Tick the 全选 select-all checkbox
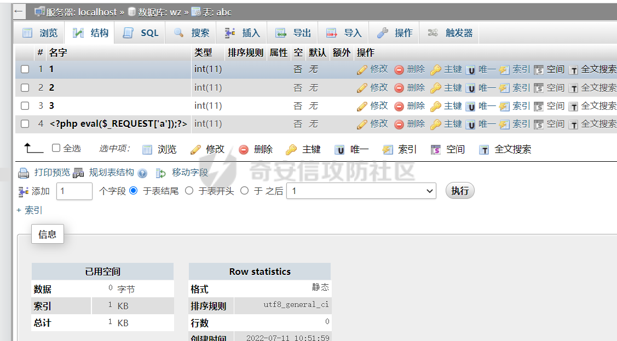This screenshot has height=341, width=617. (x=56, y=148)
